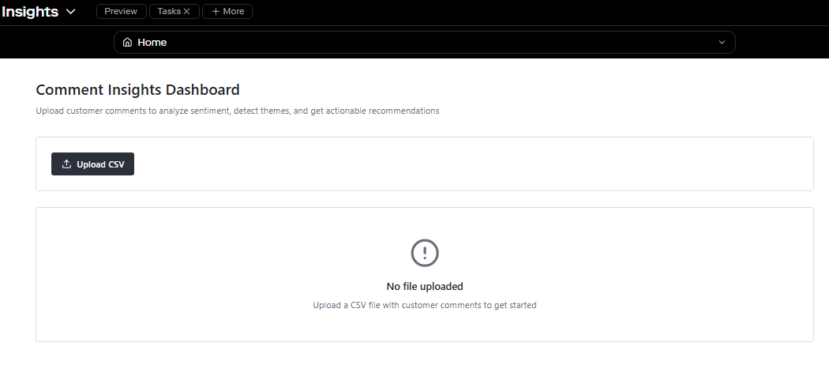Screen dimensions: 829x384
Task: Click the upload arrow icon on Upload CSV
Action: point(66,164)
